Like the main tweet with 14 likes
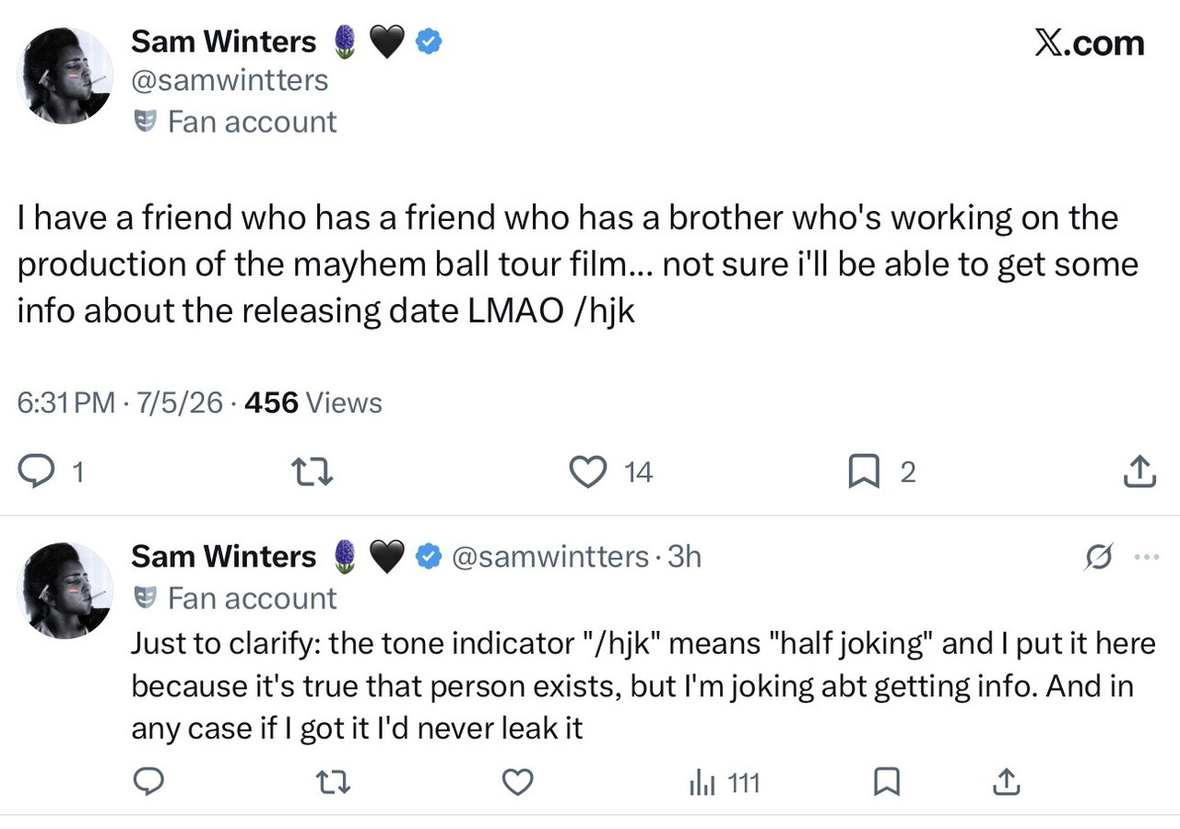 pos(587,472)
